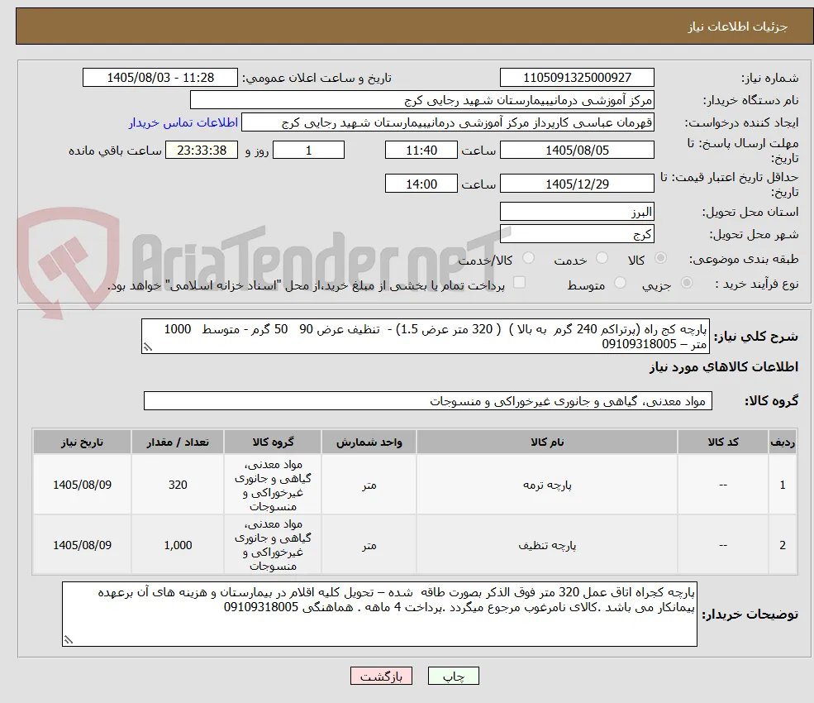Select the جزیی purchase type radio
Image resolution: width=814 pixels, height=703 pixels.
[686, 283]
